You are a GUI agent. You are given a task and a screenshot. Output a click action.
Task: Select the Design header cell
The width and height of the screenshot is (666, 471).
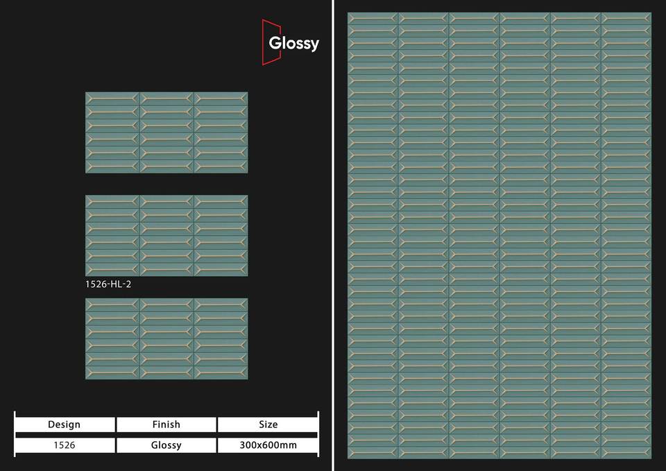[x=65, y=425]
